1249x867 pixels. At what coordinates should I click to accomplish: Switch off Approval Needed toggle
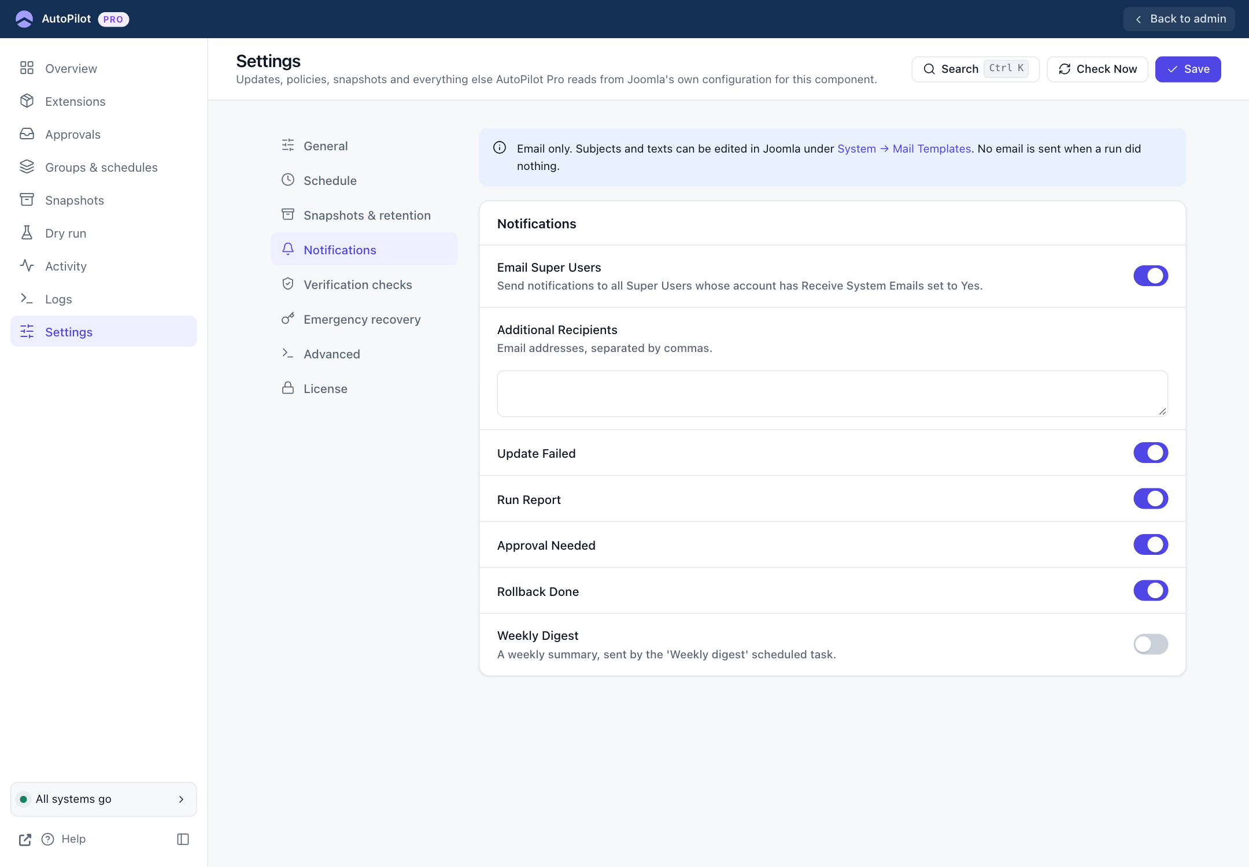pos(1151,545)
